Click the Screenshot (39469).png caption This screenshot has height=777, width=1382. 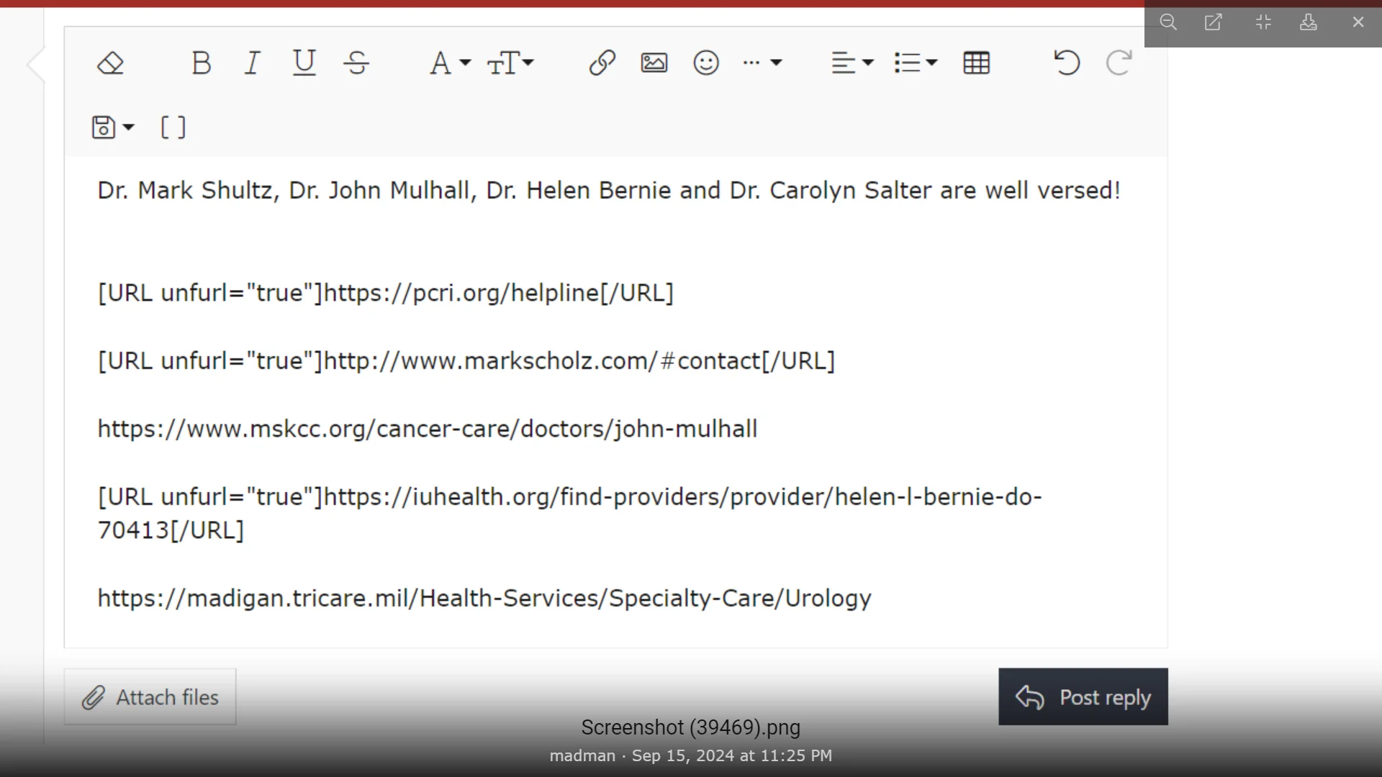click(x=691, y=727)
